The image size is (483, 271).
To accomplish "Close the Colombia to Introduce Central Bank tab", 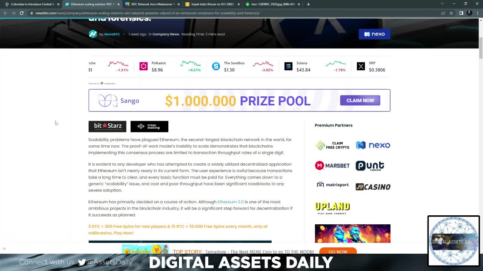I will (58, 4).
